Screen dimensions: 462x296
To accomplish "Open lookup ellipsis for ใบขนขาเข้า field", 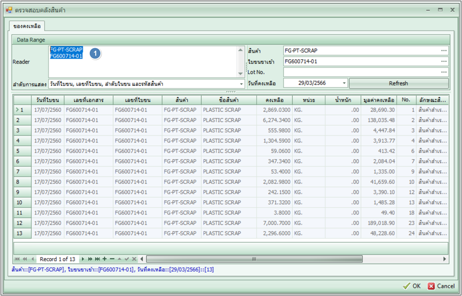I will click(x=444, y=61).
